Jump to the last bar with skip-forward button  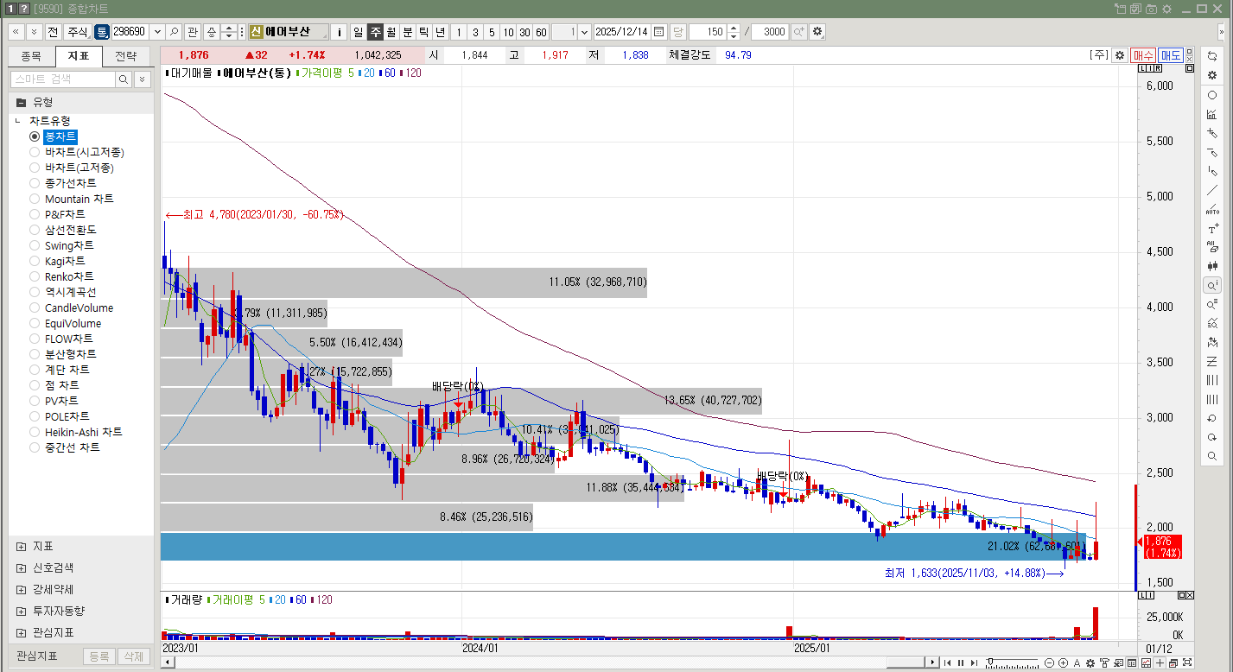pos(974,662)
